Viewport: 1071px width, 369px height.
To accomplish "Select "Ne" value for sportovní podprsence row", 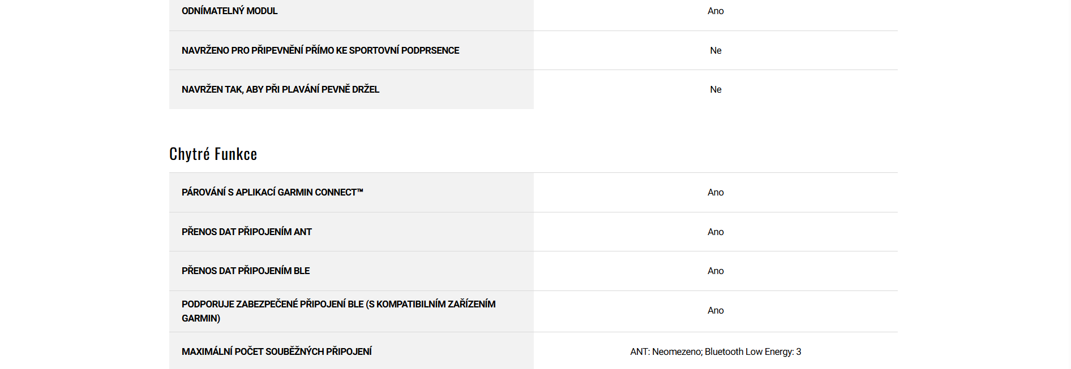I will (x=716, y=50).
